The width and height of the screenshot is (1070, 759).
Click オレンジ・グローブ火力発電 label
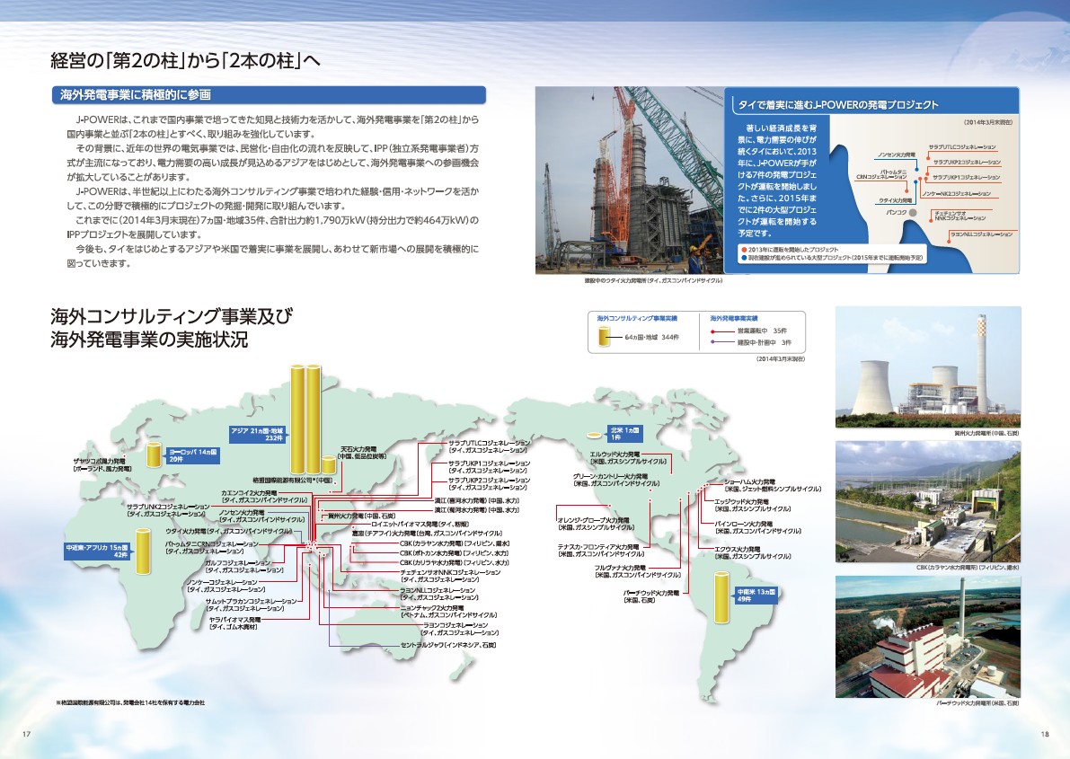click(596, 524)
